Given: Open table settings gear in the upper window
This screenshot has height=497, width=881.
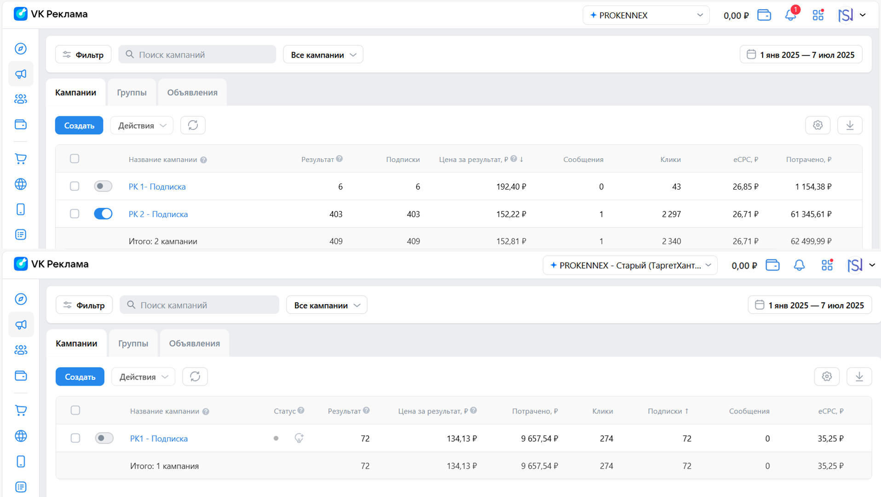Looking at the screenshot, I should point(818,125).
